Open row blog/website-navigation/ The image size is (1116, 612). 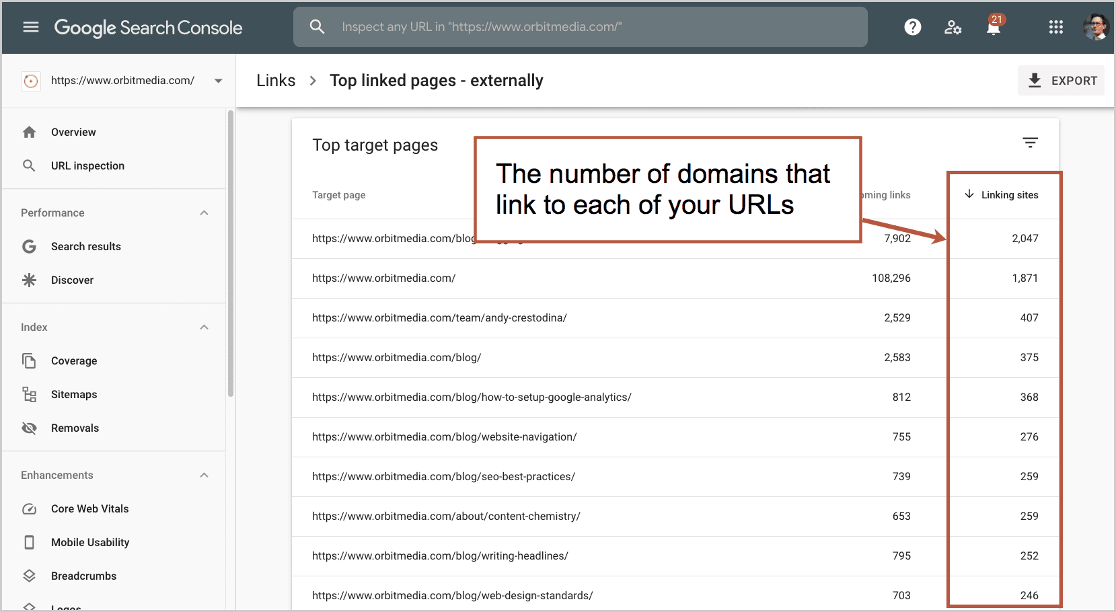[675, 437]
